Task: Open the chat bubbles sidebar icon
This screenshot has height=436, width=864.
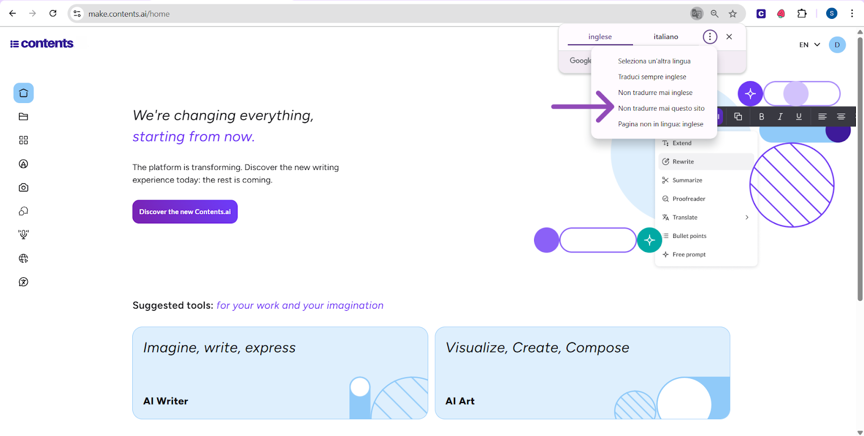Action: (23, 211)
